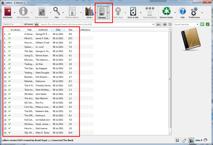Select the Dennis Eisen book row

pyautogui.click(x=49, y=55)
